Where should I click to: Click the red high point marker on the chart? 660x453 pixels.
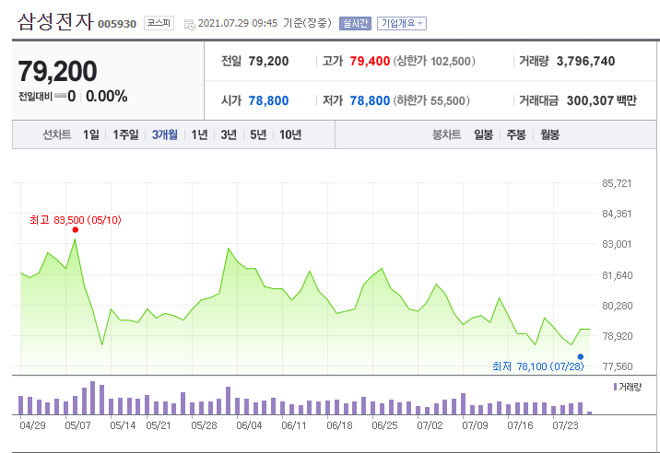click(x=76, y=229)
